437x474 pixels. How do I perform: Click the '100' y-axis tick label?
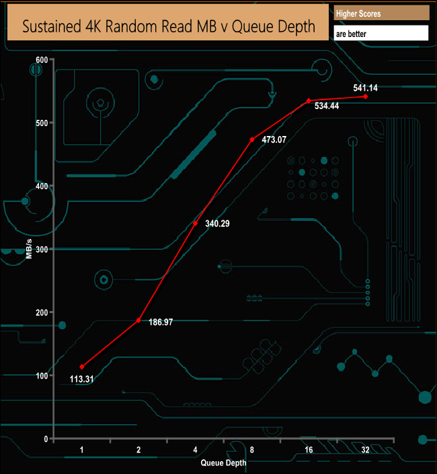click(42, 376)
